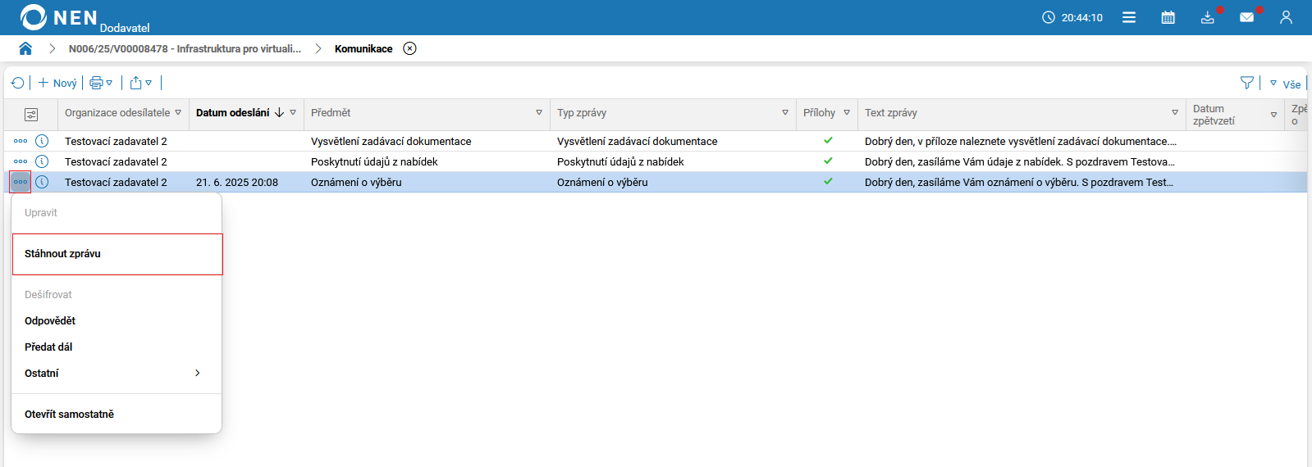Open the user profile icon
The image size is (1312, 467).
pyautogui.click(x=1286, y=17)
